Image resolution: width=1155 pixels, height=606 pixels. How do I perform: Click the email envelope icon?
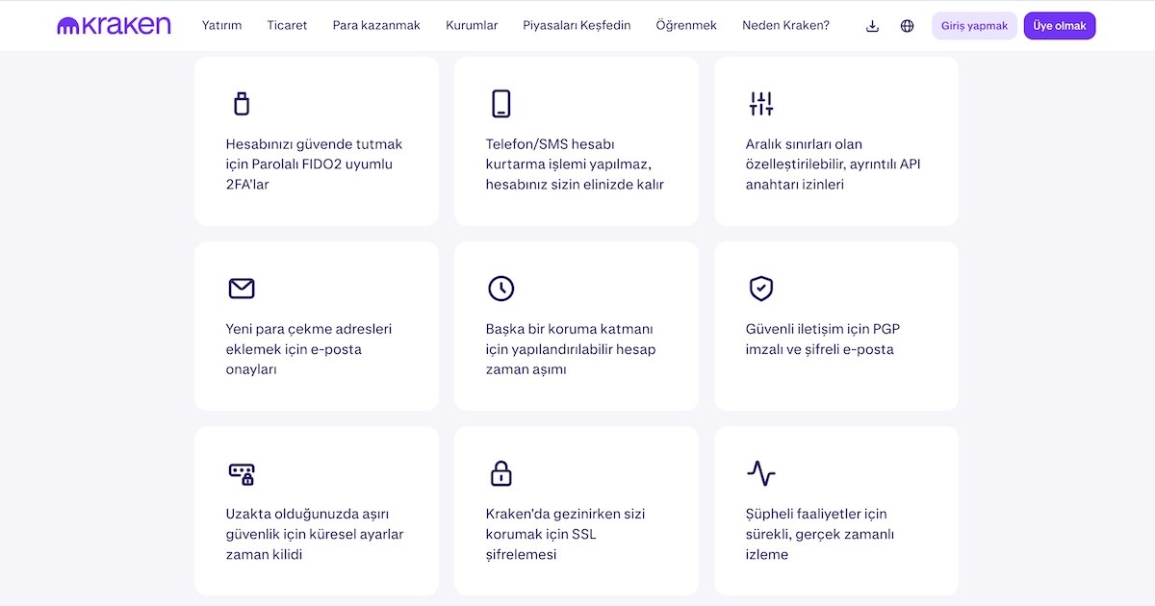pos(241,288)
